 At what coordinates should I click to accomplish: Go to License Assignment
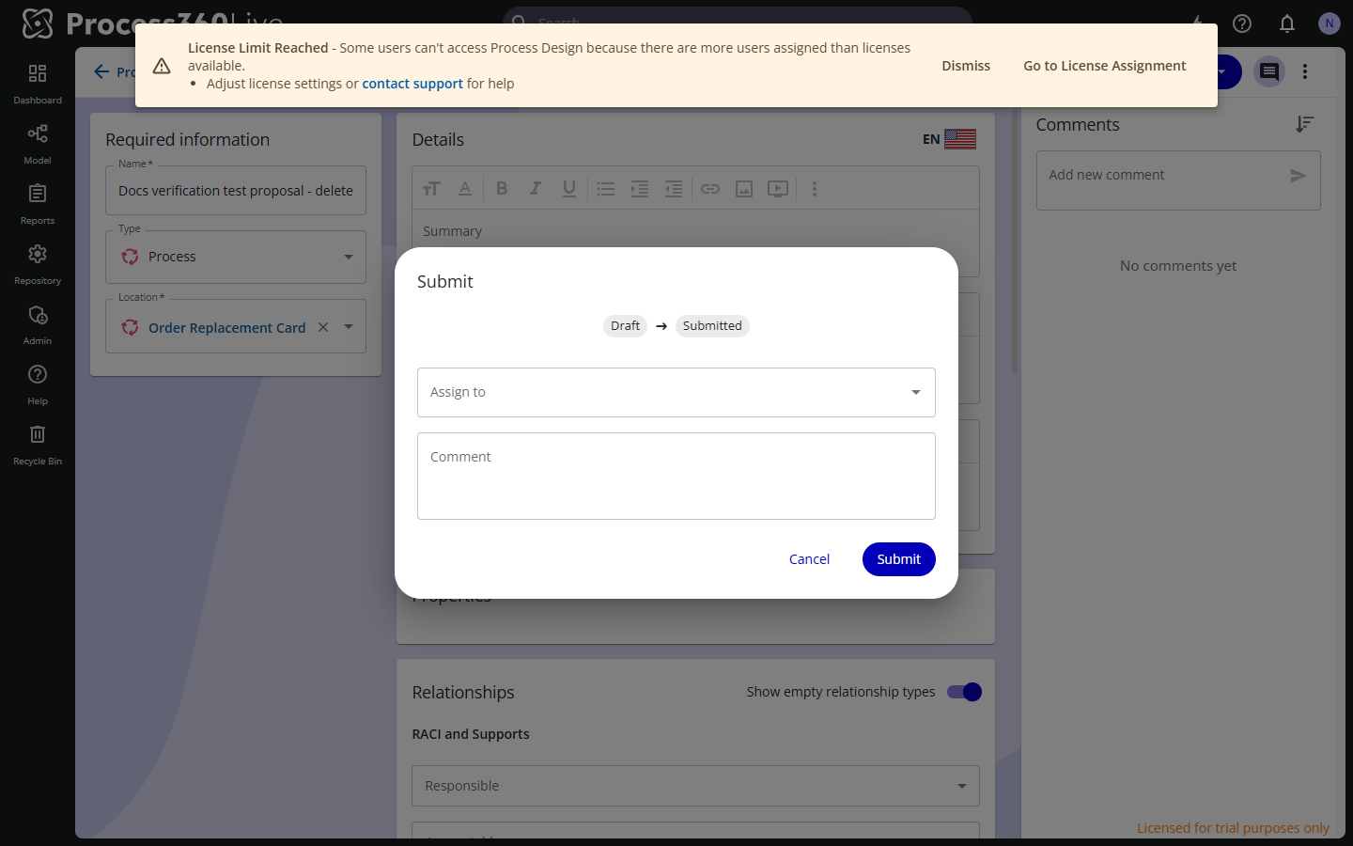pos(1105,66)
